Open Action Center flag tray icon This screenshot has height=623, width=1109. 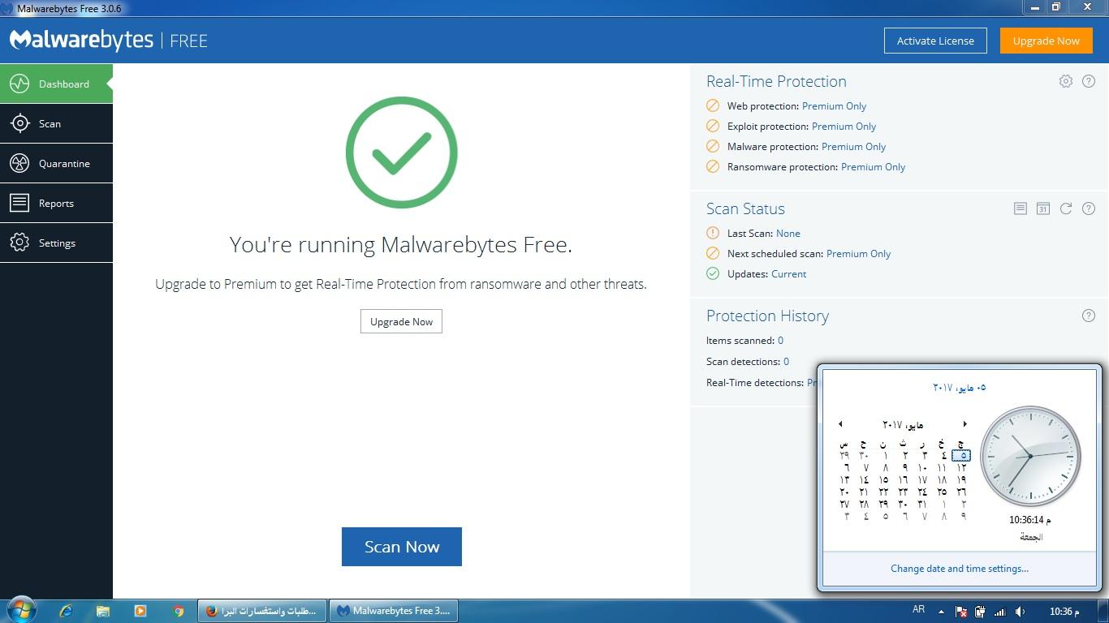click(x=960, y=612)
